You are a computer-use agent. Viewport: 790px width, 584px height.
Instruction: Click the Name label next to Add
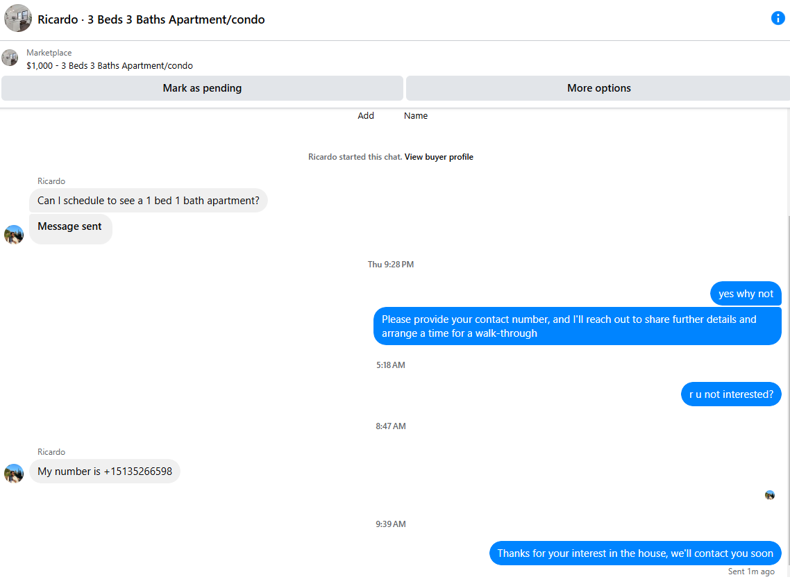416,115
